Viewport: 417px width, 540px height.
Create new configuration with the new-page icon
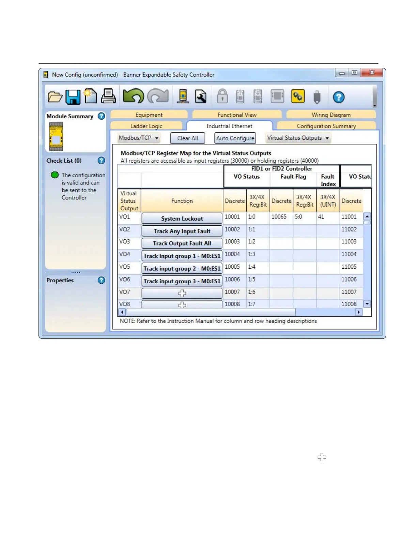point(90,96)
